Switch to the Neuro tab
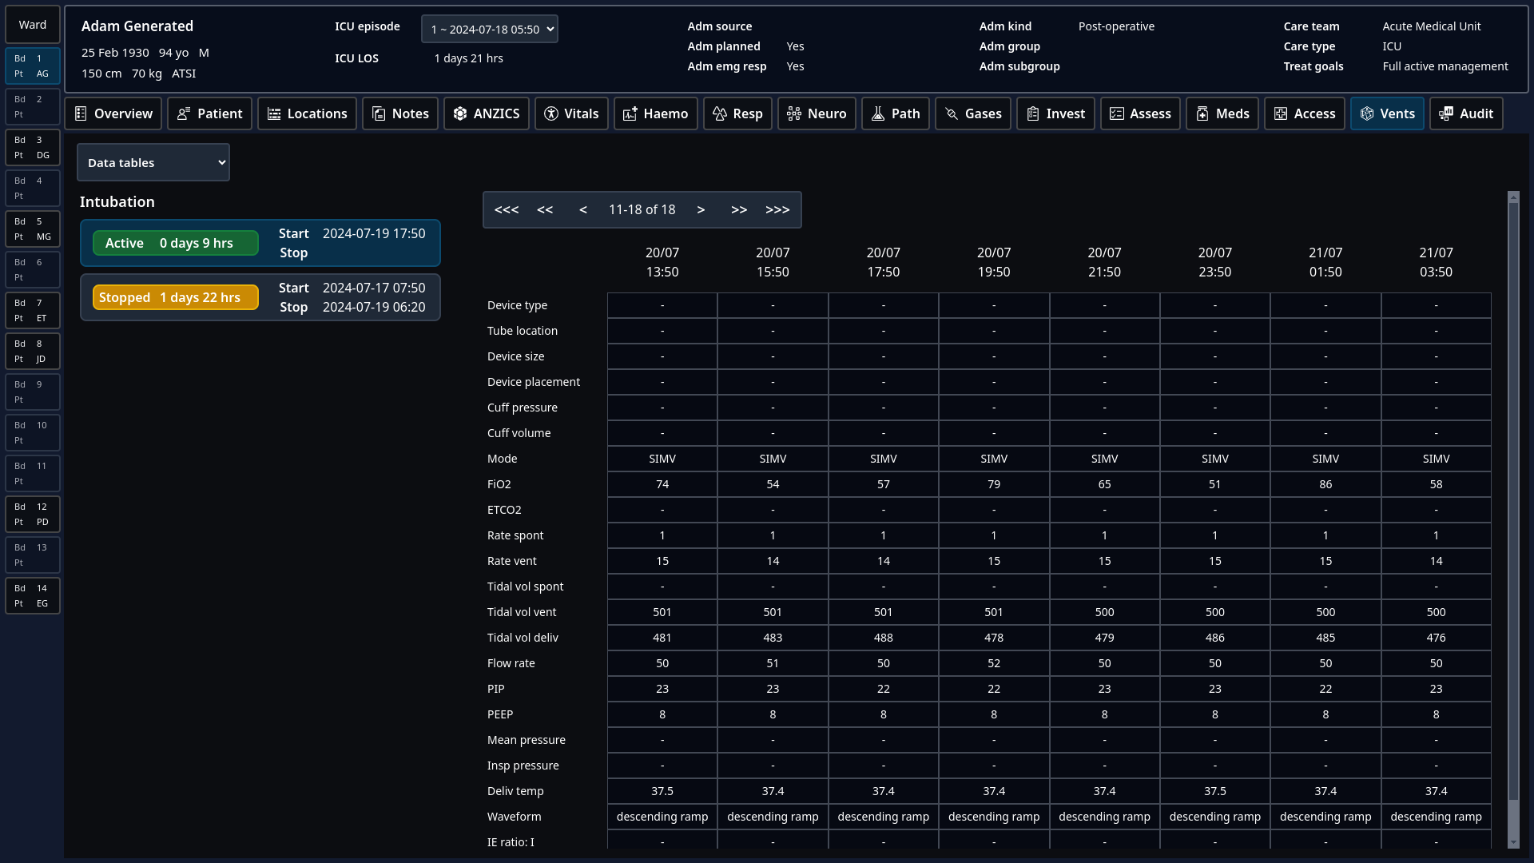This screenshot has width=1534, height=863. pyautogui.click(x=817, y=113)
